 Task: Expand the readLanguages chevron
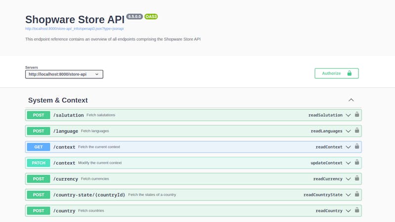tap(348, 131)
